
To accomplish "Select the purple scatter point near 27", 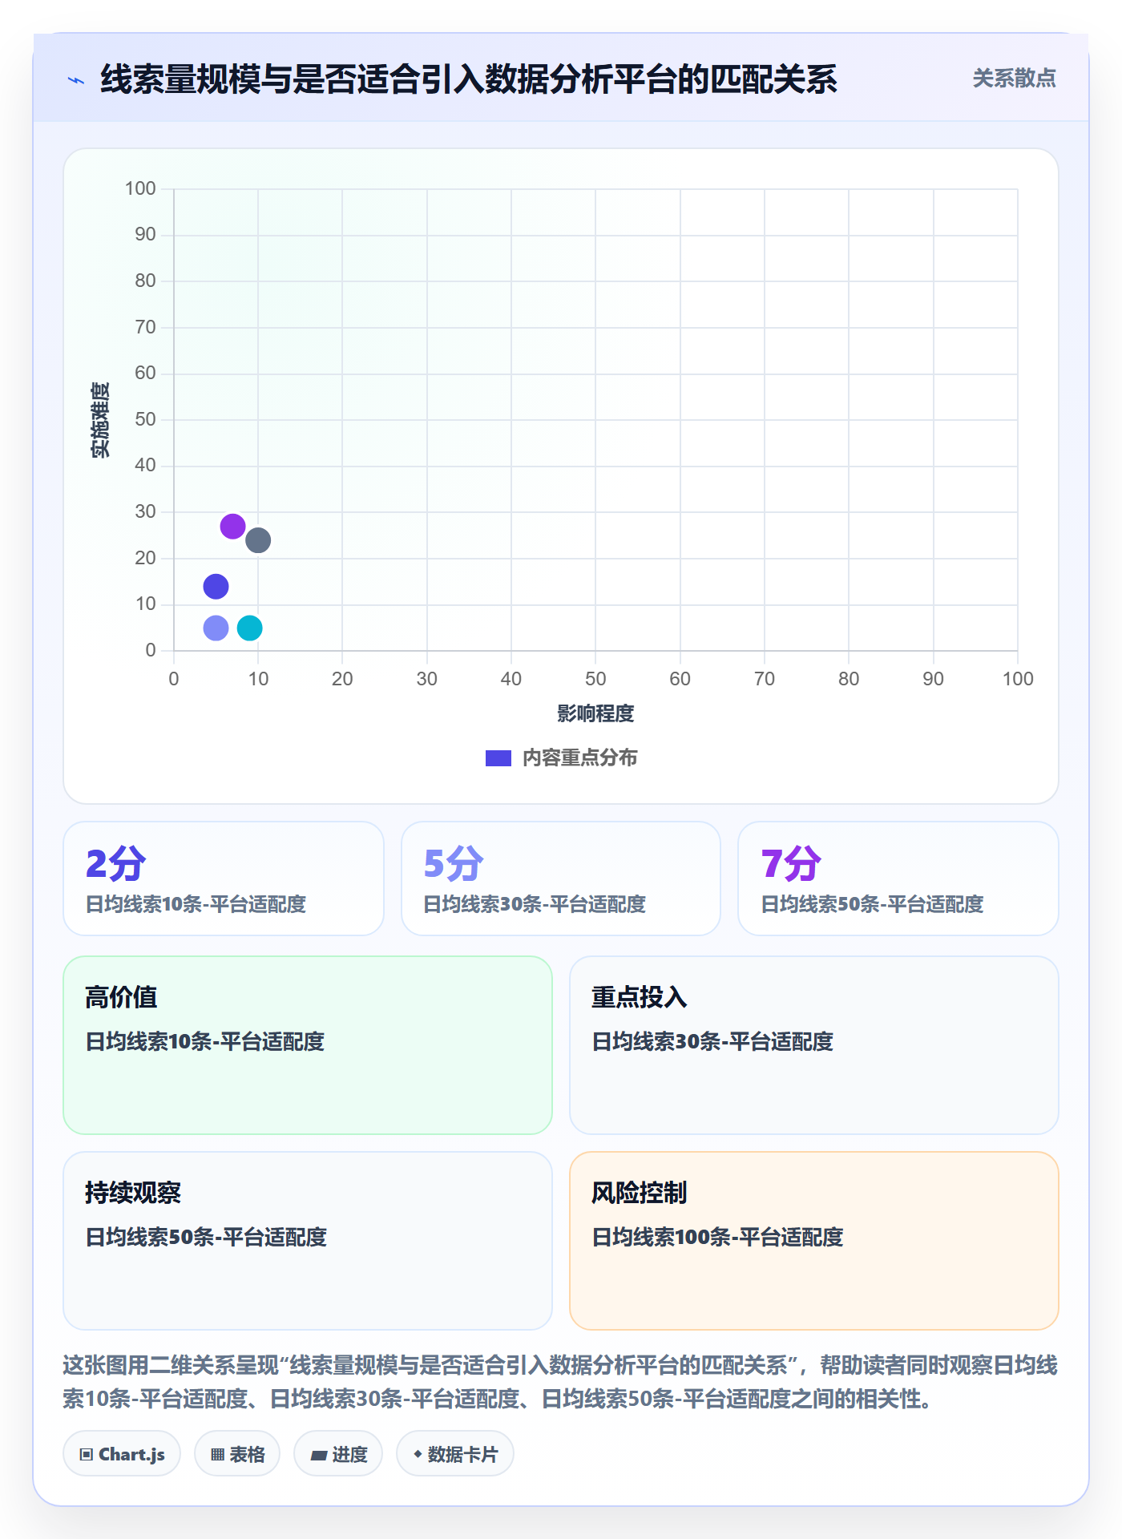I will point(232,527).
